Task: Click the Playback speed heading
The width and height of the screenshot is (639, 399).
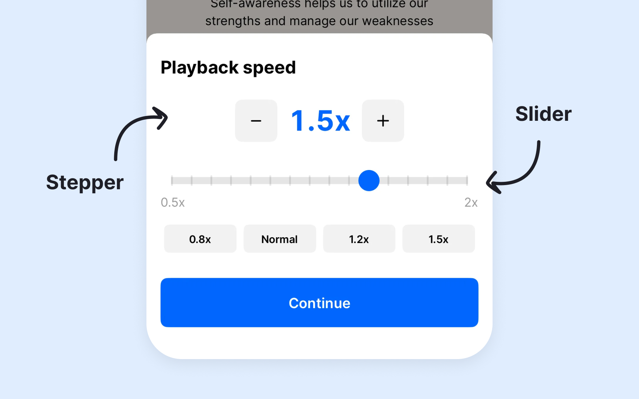Action: tap(228, 68)
